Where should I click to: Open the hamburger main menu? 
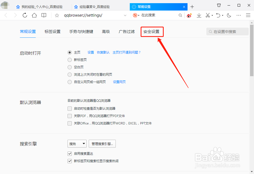(x=248, y=15)
